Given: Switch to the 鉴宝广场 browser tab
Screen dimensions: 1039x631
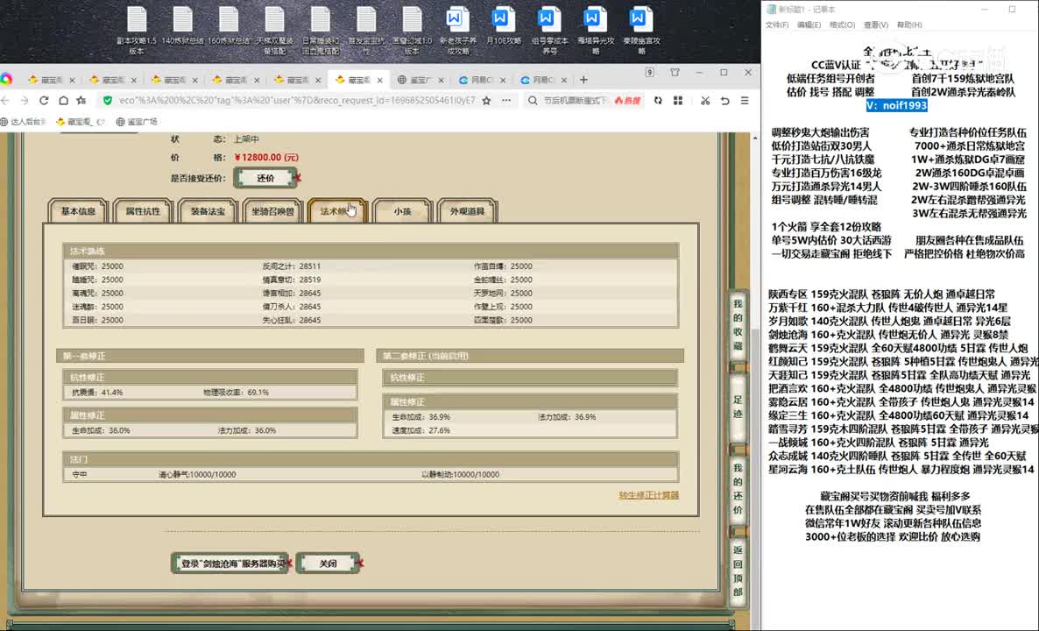Looking at the screenshot, I should (421, 80).
